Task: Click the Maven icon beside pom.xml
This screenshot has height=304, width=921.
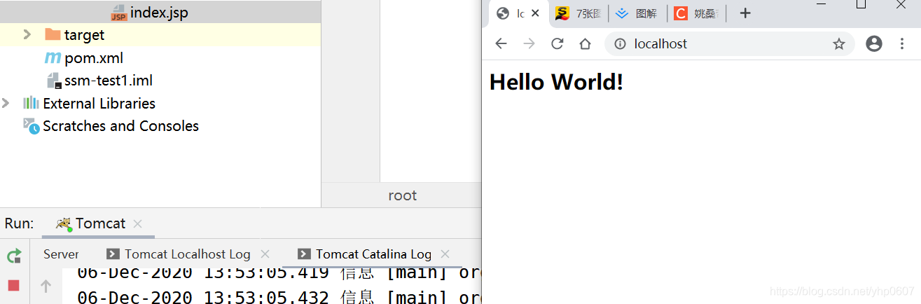Action: [53, 57]
